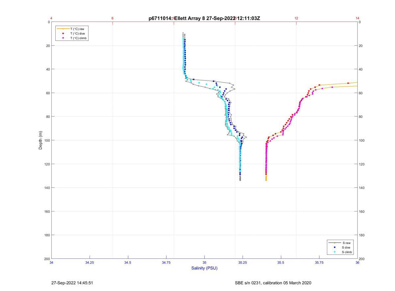Click the 'Salinity (PSU)' axis label
Image resolution: width=395 pixels, height=291 pixels.
pos(204,268)
